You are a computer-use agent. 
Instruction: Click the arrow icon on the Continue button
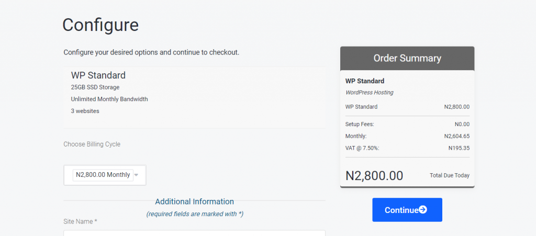[x=423, y=210]
